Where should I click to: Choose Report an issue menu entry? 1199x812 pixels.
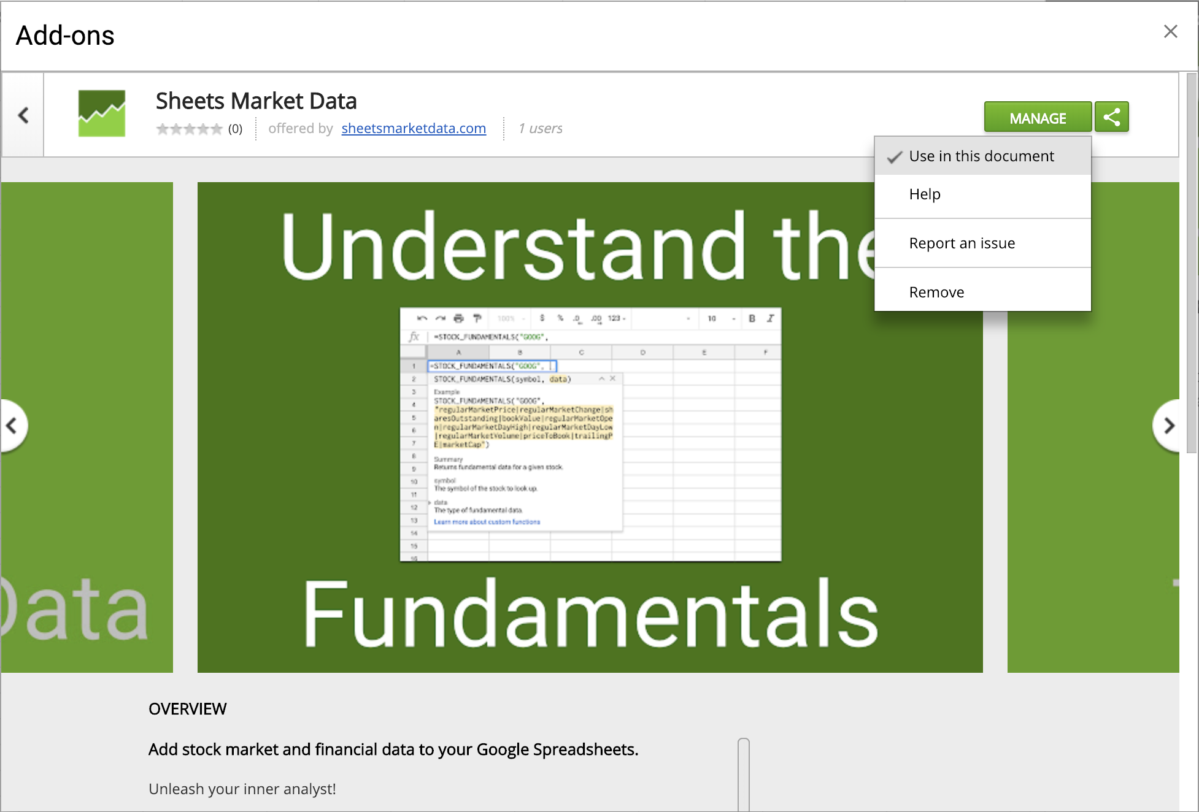click(982, 243)
